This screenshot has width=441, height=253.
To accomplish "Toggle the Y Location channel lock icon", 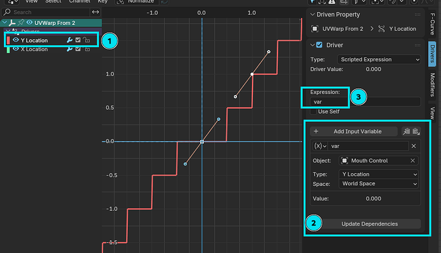I will pos(87,40).
